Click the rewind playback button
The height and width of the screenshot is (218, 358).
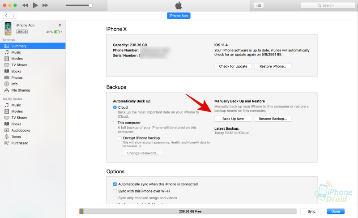click(25, 5)
